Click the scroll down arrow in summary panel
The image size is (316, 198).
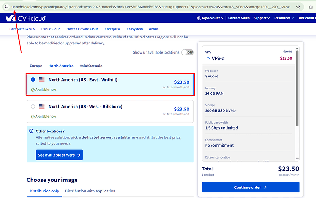tap(297, 159)
